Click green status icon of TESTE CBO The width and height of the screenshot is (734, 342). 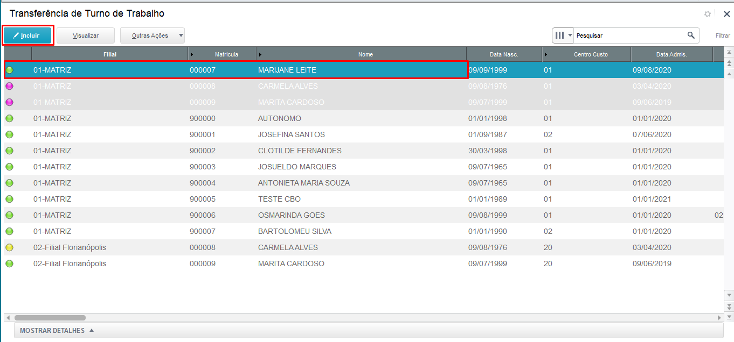[x=9, y=199]
